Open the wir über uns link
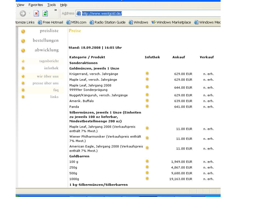 click(48, 76)
